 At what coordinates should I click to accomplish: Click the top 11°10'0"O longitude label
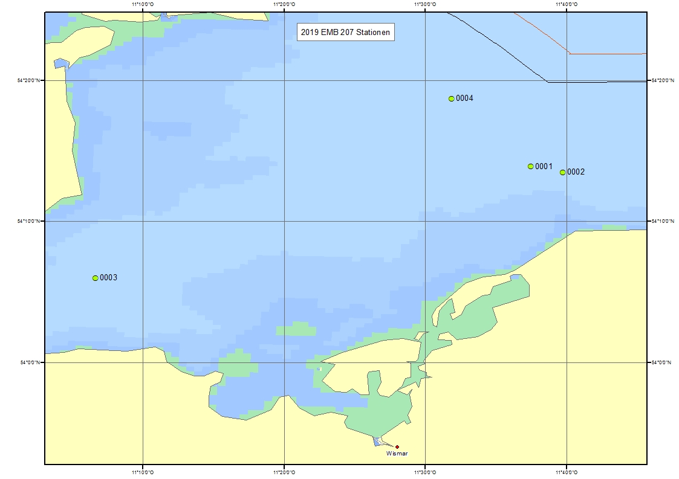pos(142,4)
